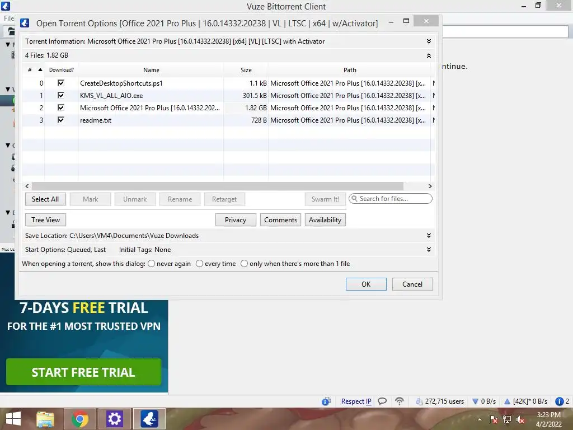
Task: Open the Comments button
Action: pyautogui.click(x=280, y=219)
